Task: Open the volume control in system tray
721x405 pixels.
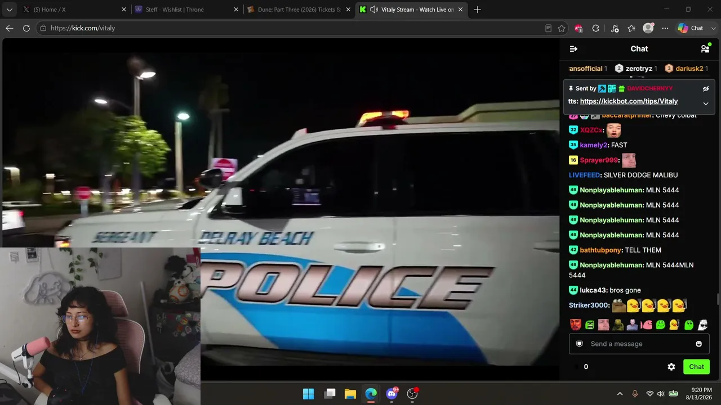Action: [x=661, y=394]
